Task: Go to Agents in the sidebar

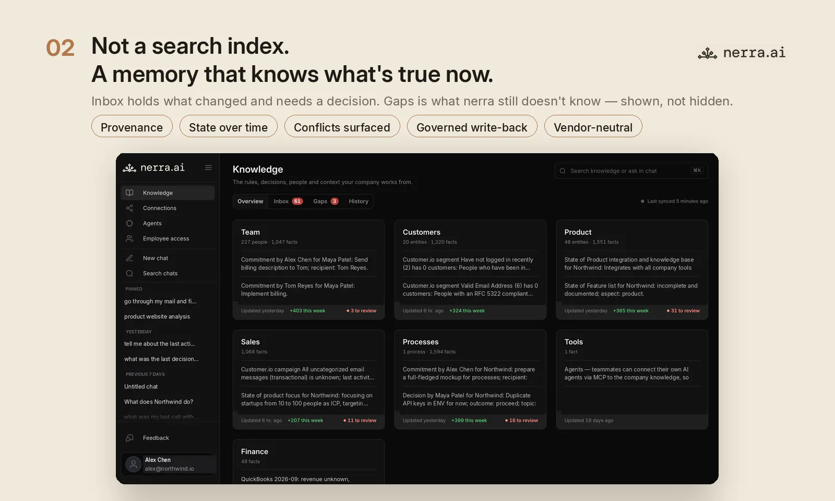Action: tap(168, 223)
